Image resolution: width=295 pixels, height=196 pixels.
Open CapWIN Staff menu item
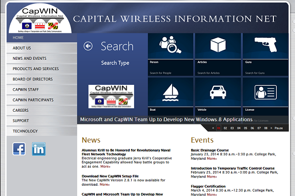point(42,90)
